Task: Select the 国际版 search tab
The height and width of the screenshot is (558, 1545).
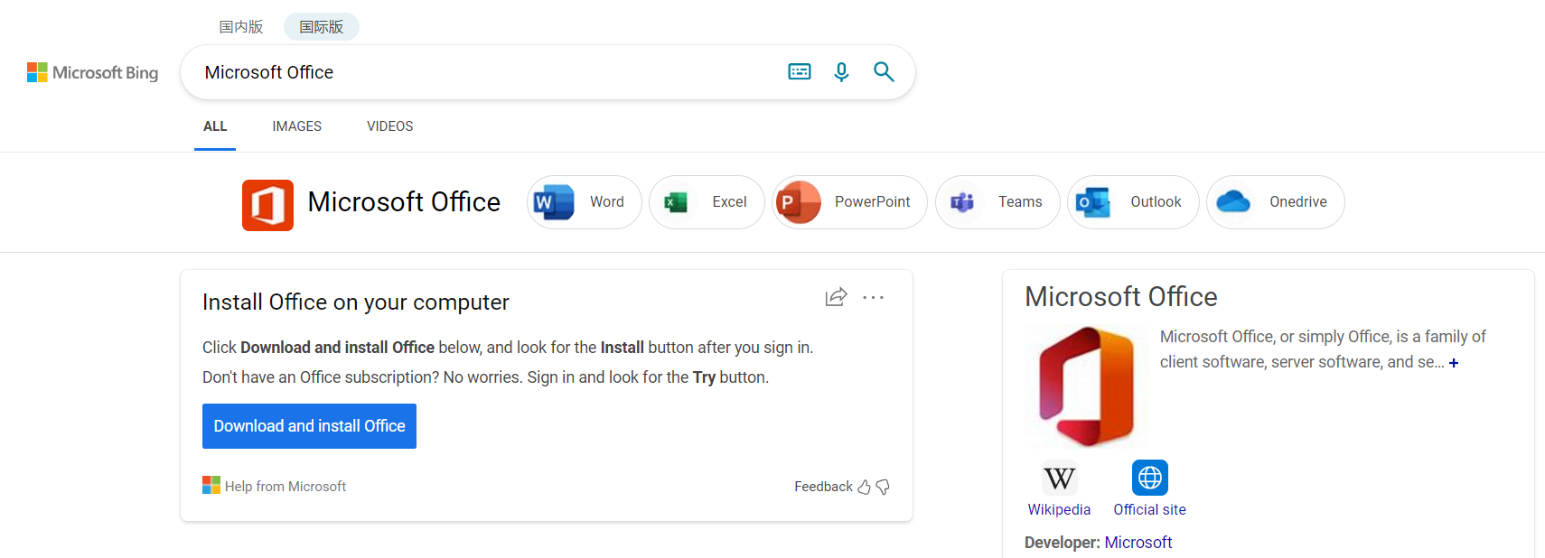Action: click(x=322, y=27)
